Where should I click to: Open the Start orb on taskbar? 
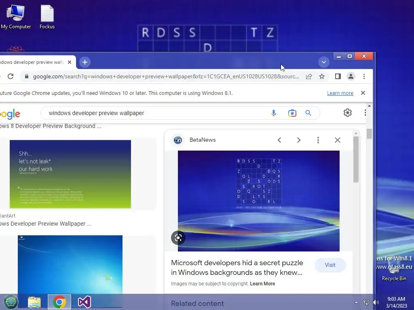click(11, 302)
